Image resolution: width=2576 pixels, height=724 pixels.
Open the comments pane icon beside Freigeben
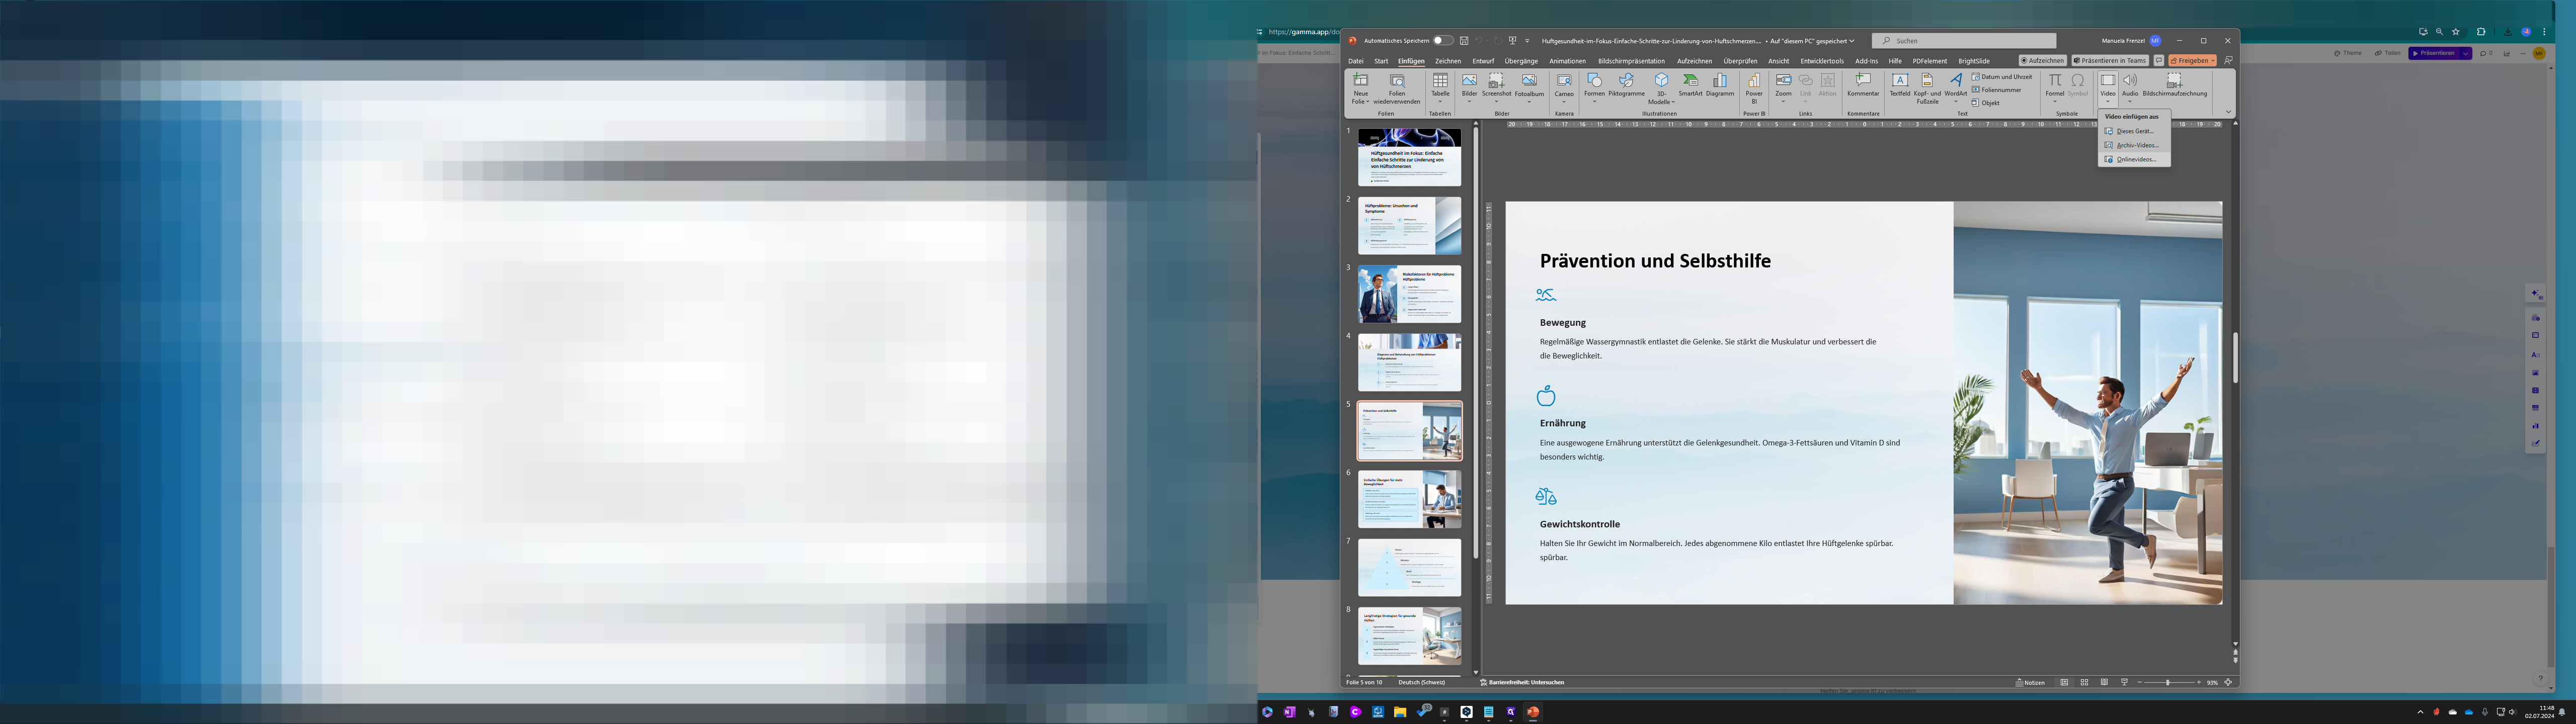pyautogui.click(x=2159, y=60)
